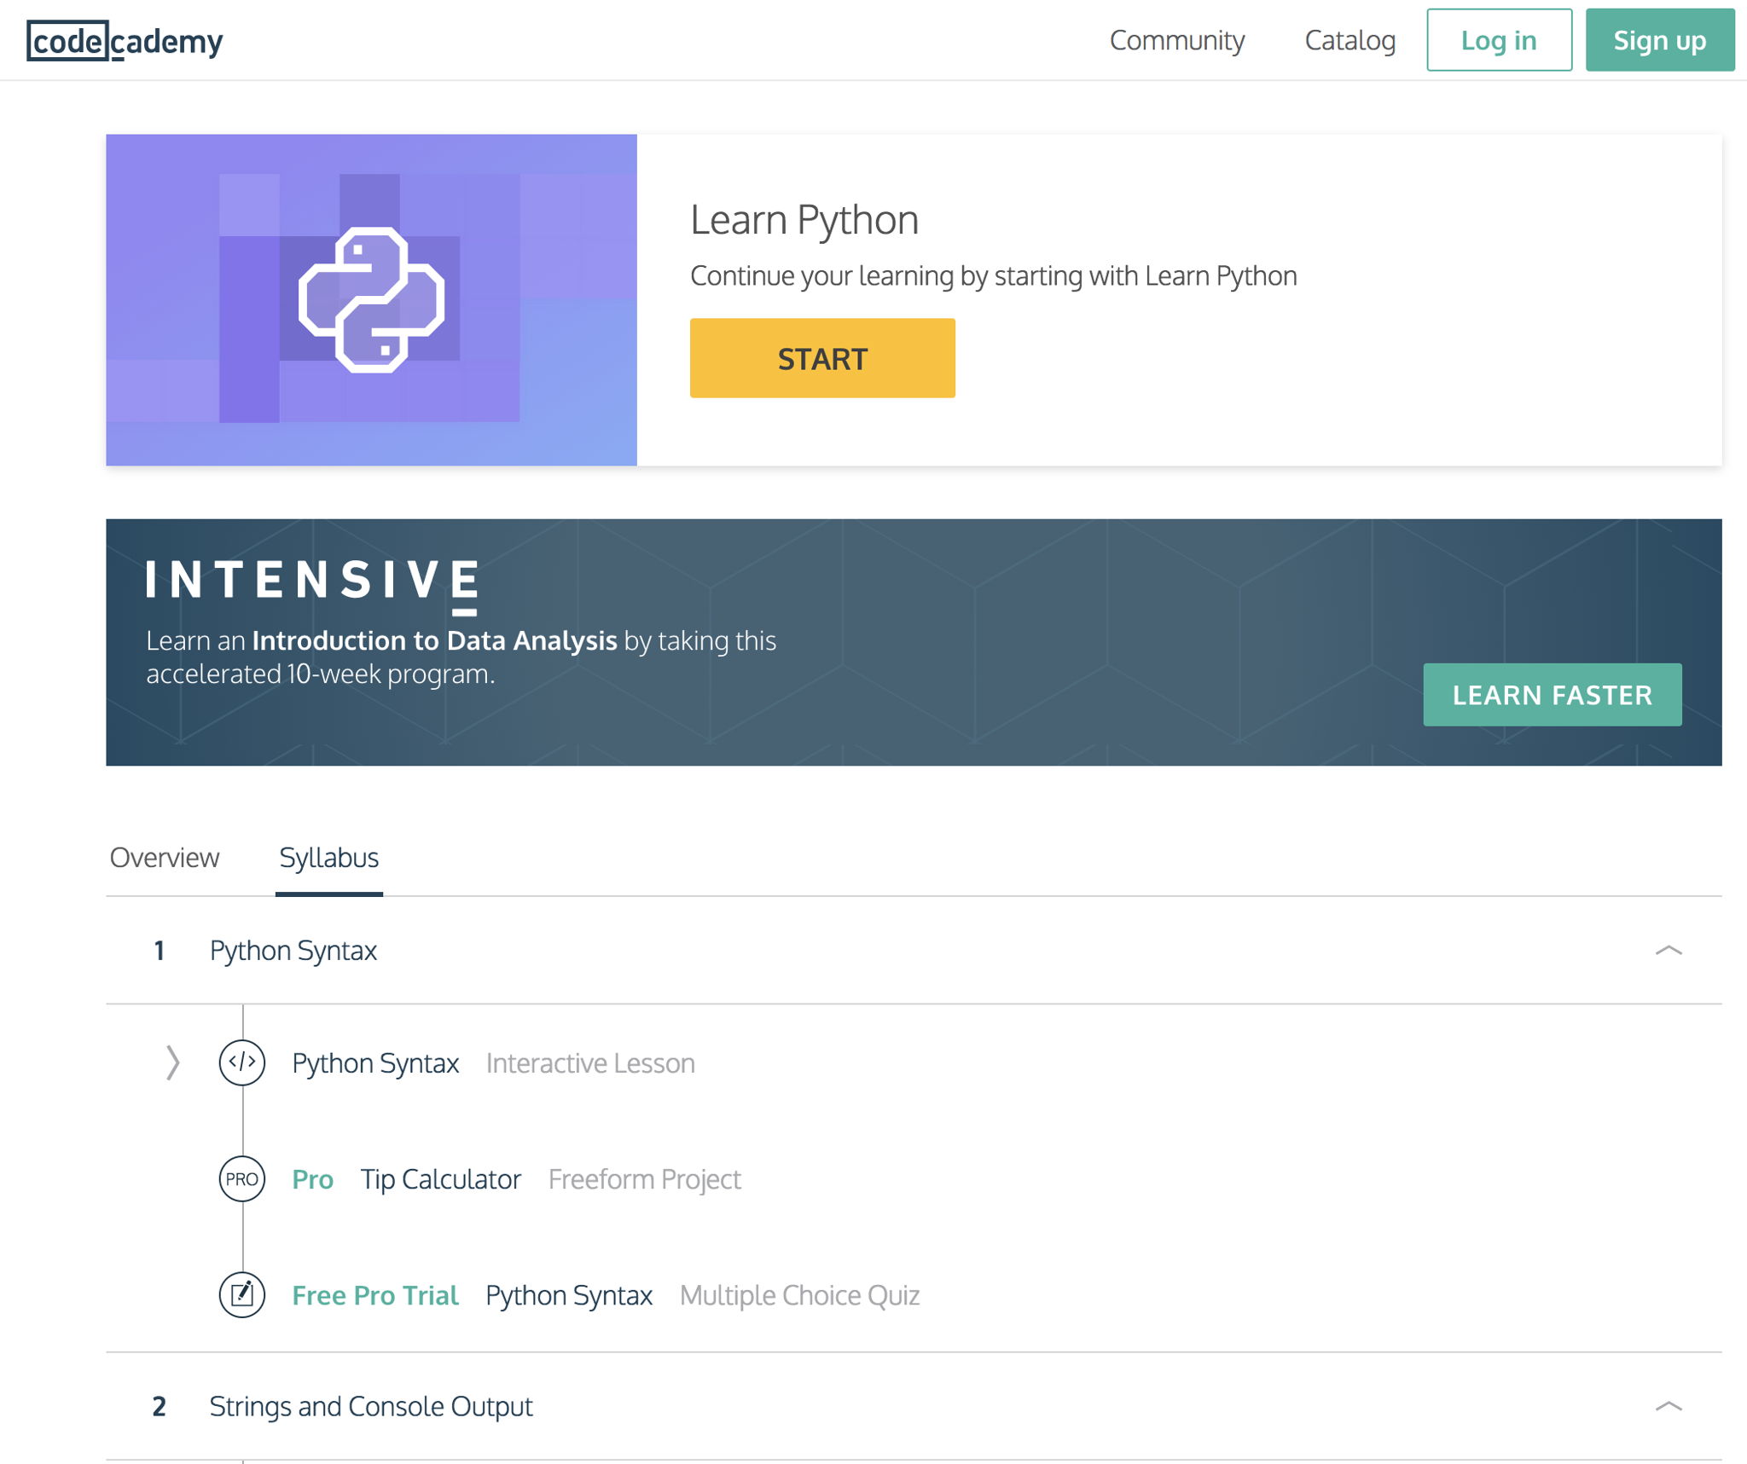
Task: Click the LEARN FASTER button
Action: 1553,695
